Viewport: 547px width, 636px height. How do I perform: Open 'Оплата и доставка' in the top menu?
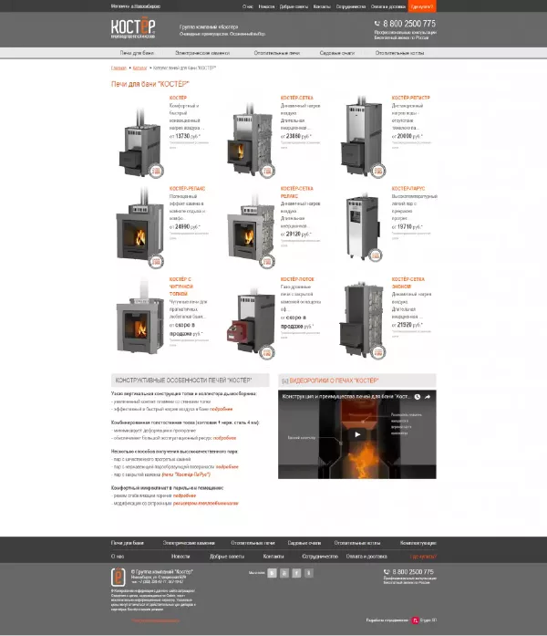pos(388,6)
